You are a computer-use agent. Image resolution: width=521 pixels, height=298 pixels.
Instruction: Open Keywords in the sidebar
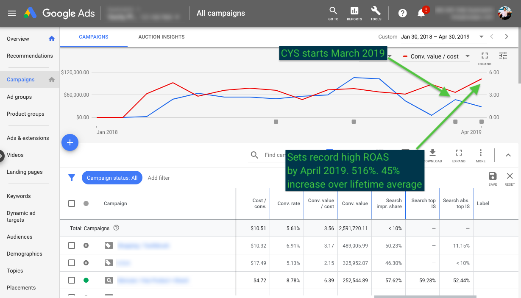[19, 196]
